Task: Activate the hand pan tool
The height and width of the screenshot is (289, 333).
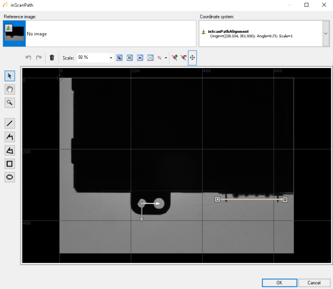Action: (10, 89)
